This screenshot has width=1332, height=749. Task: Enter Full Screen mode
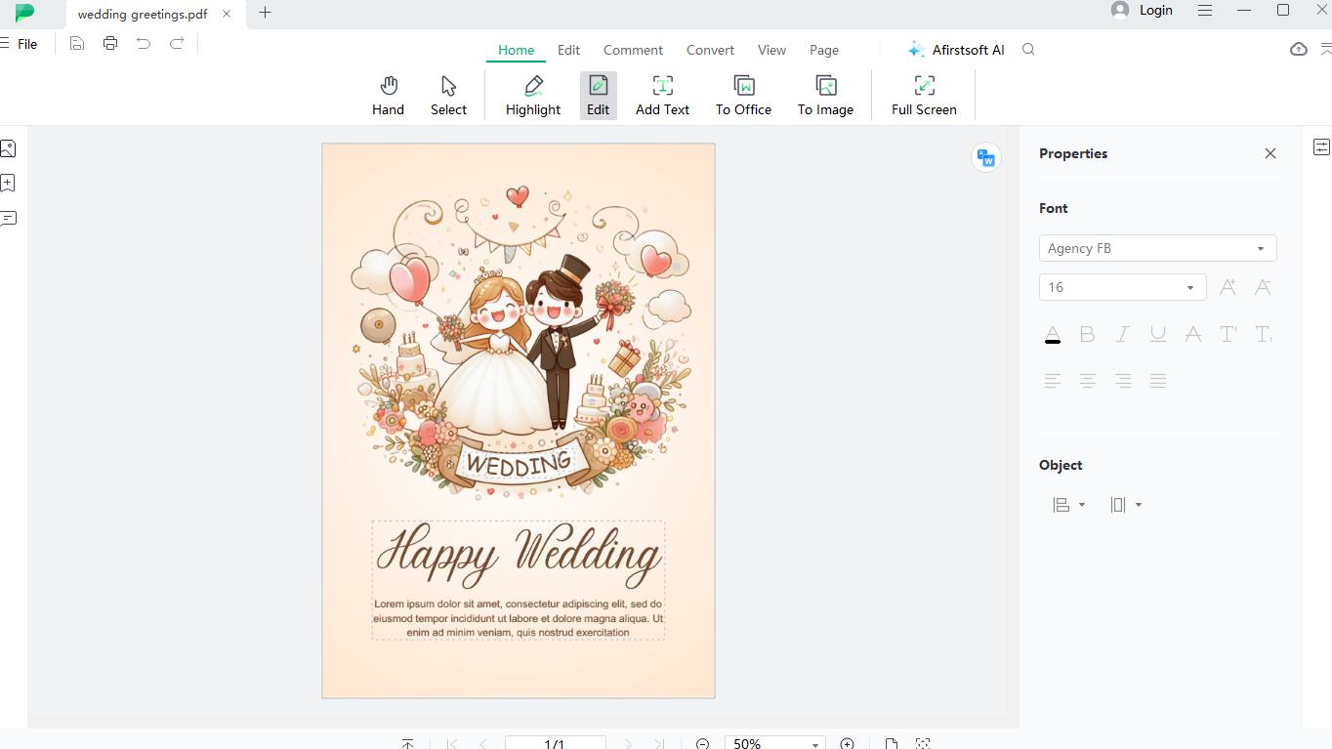tap(924, 96)
